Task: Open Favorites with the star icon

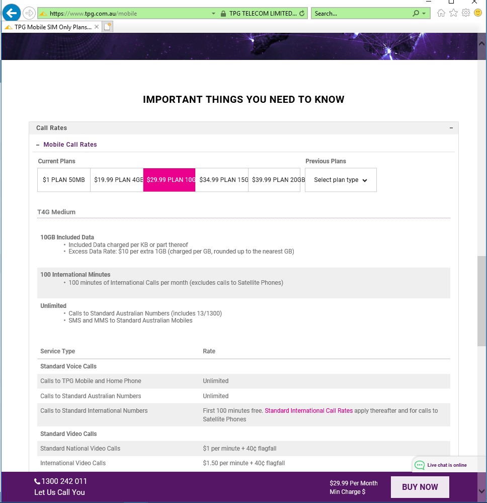Action: tap(453, 13)
